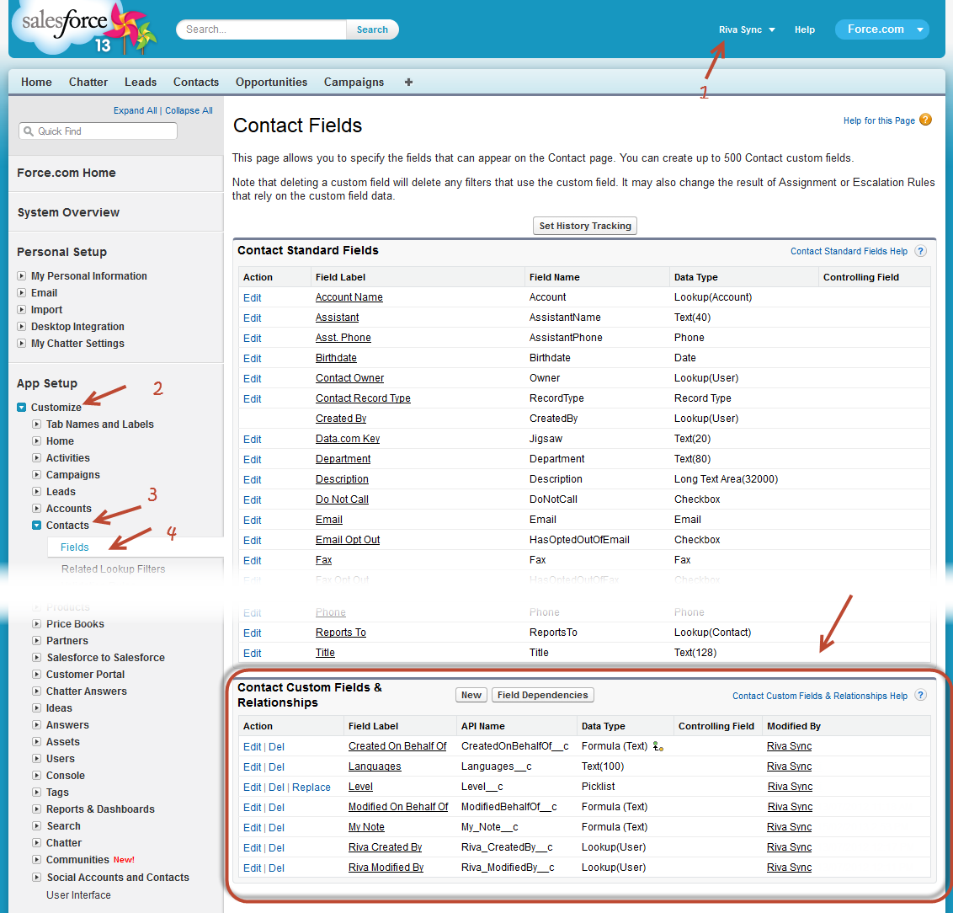Open System Overview in sidebar

[x=68, y=212]
